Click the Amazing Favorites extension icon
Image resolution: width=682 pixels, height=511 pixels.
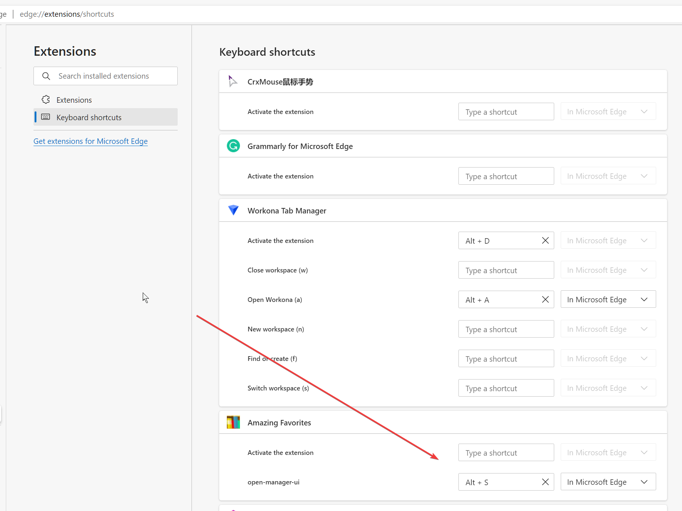pyautogui.click(x=233, y=422)
